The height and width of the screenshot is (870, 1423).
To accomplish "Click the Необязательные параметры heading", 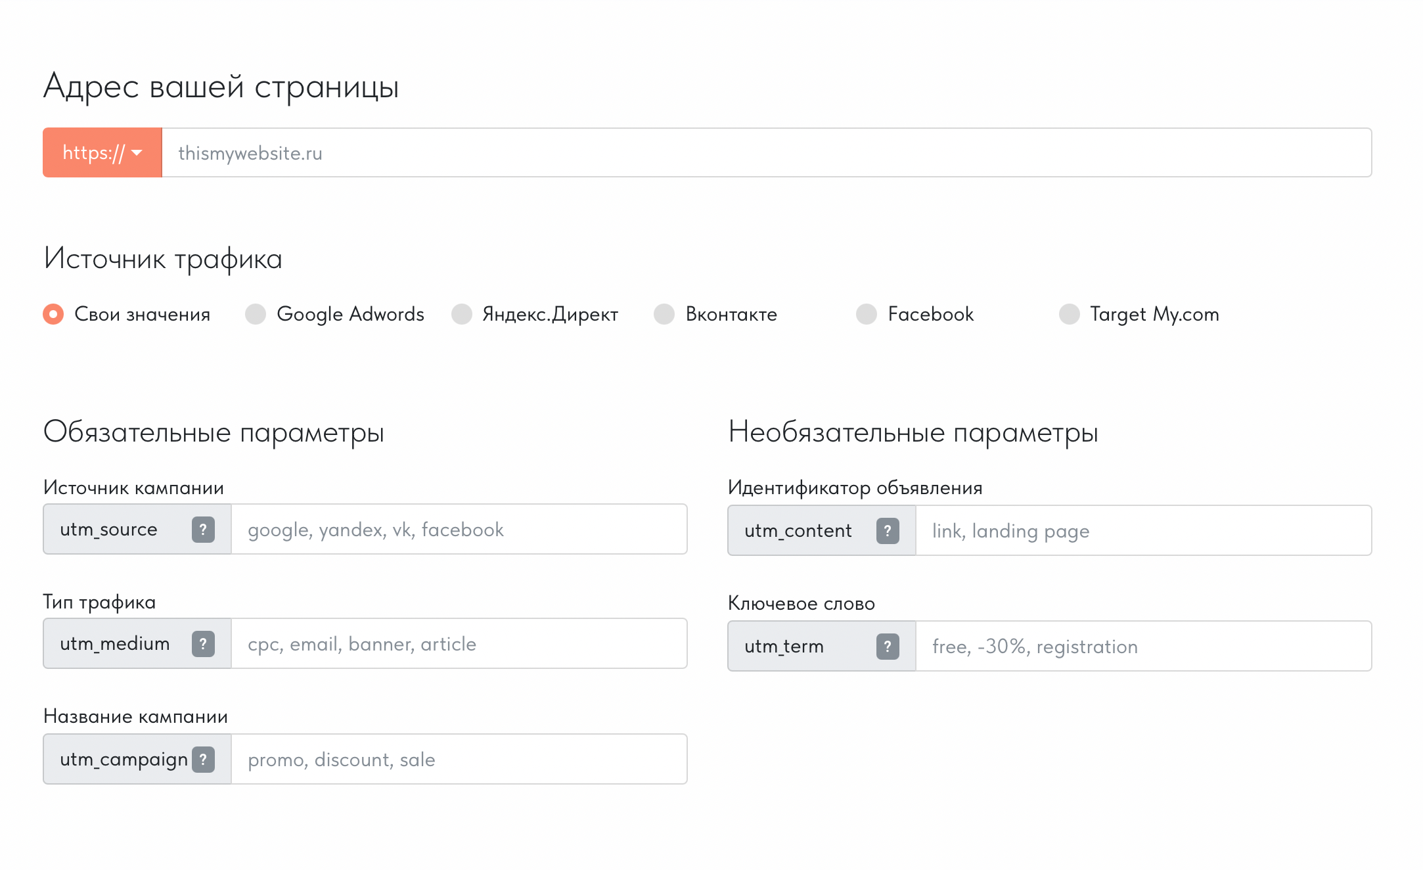I will [x=913, y=432].
